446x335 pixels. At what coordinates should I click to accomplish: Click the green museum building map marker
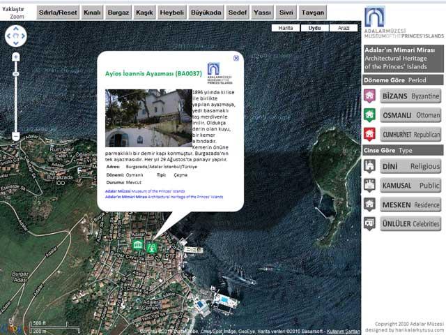coord(138,246)
